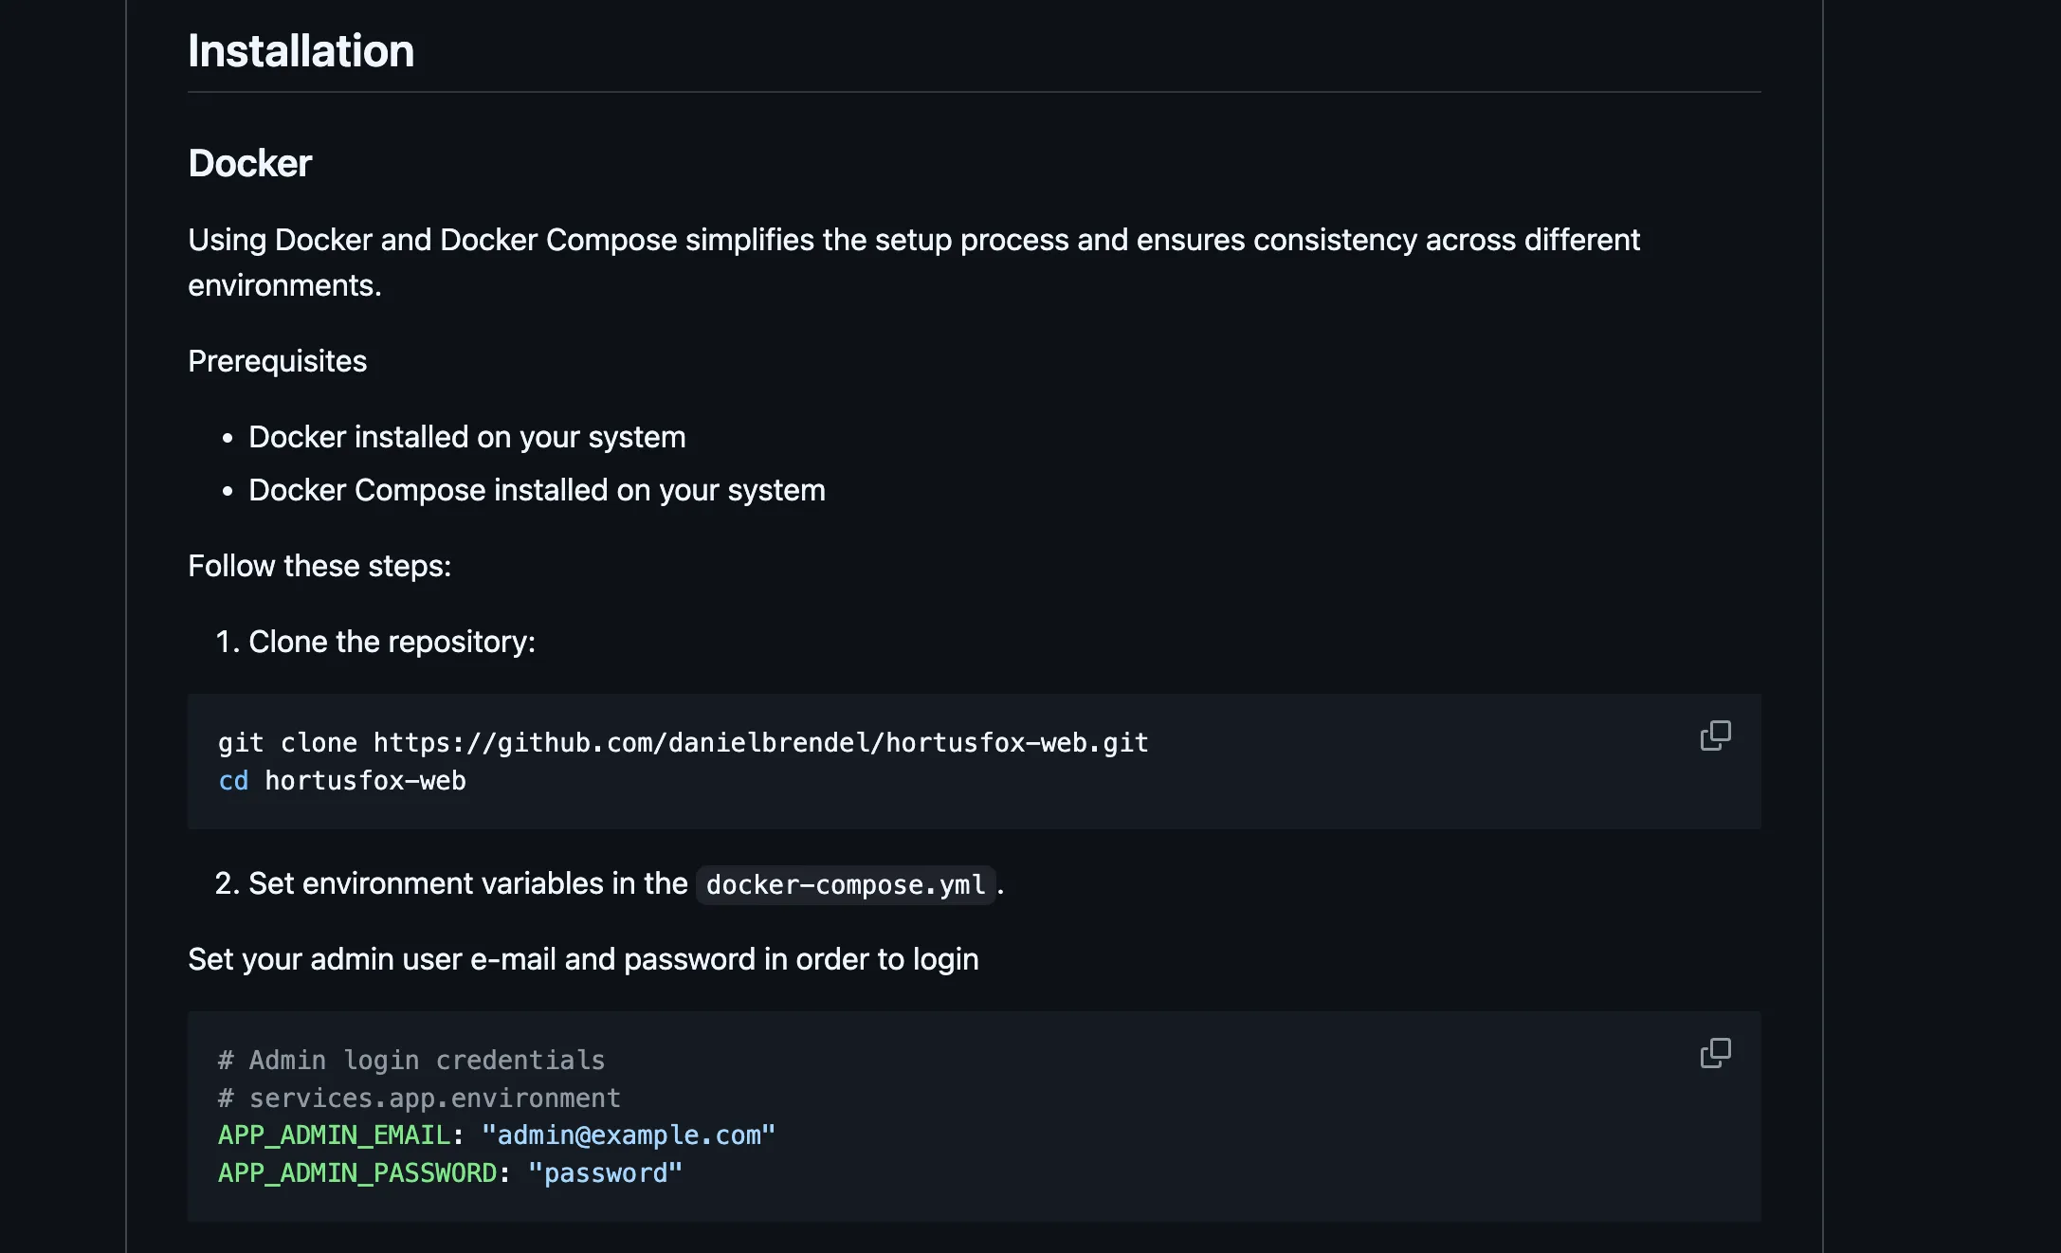Click the APP_ADMIN_EMAIL variable name
2061x1253 pixels.
(x=334, y=1135)
